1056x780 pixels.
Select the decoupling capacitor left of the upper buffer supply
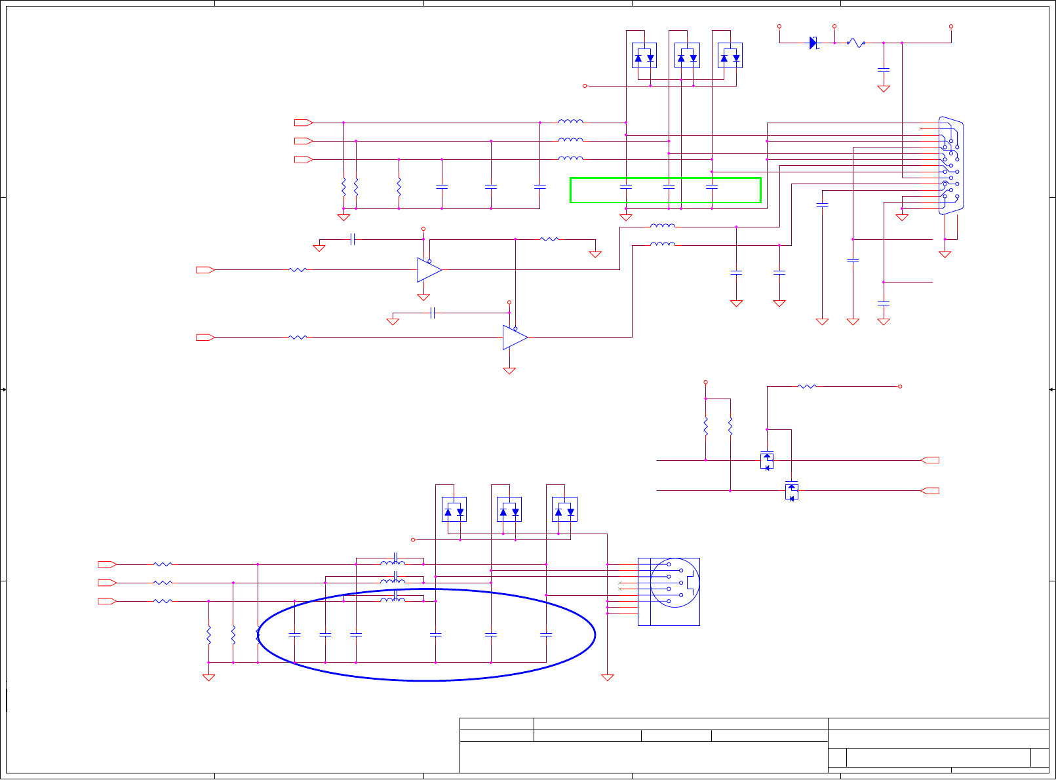tap(353, 239)
